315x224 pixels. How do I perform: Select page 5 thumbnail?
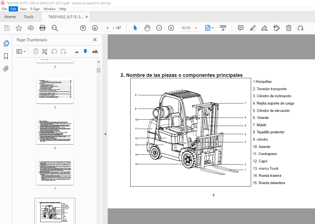click(55, 91)
